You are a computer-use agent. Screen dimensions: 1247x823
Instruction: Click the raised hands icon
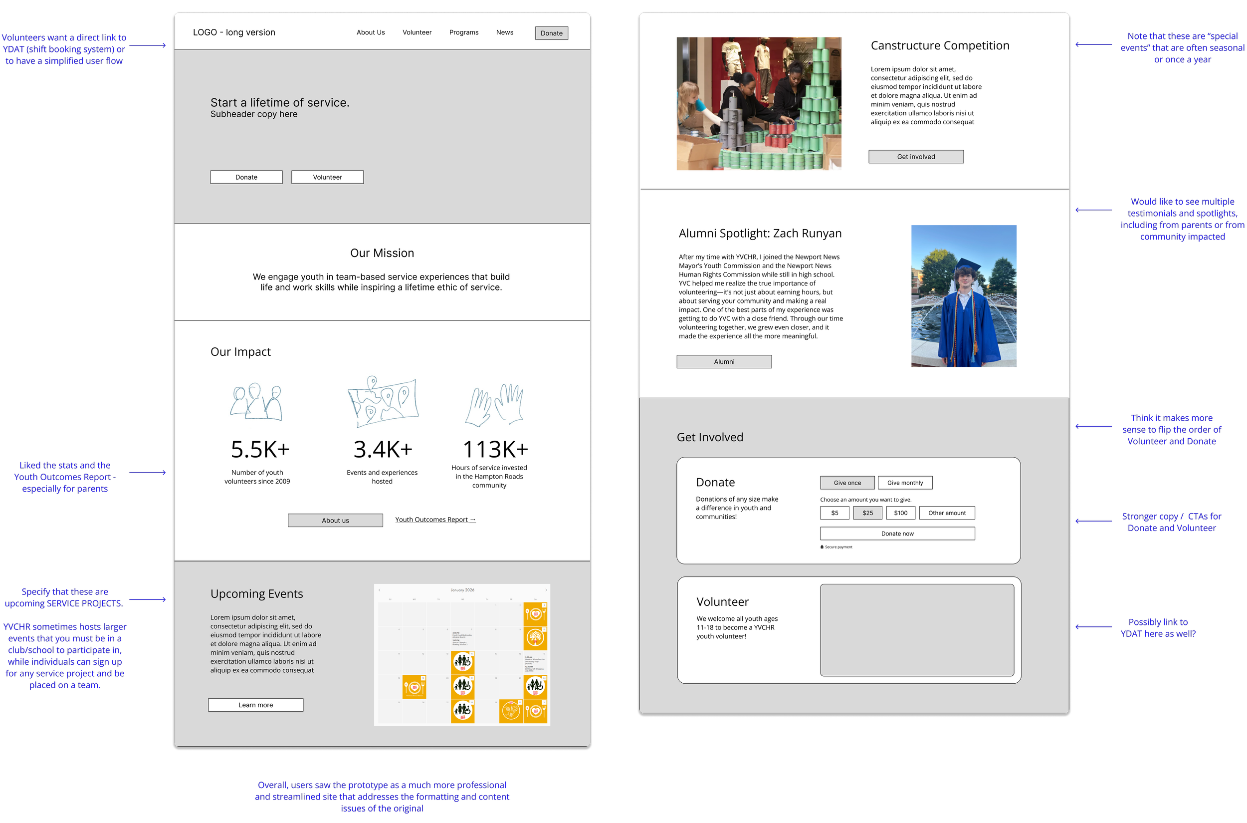(494, 404)
